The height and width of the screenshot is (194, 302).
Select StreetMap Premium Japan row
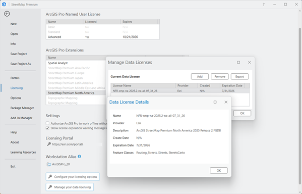point(76,78)
